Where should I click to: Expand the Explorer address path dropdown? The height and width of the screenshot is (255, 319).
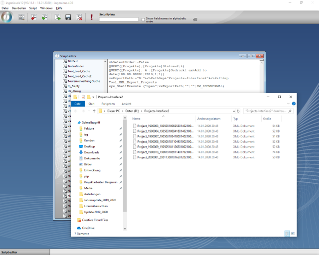click(x=233, y=111)
